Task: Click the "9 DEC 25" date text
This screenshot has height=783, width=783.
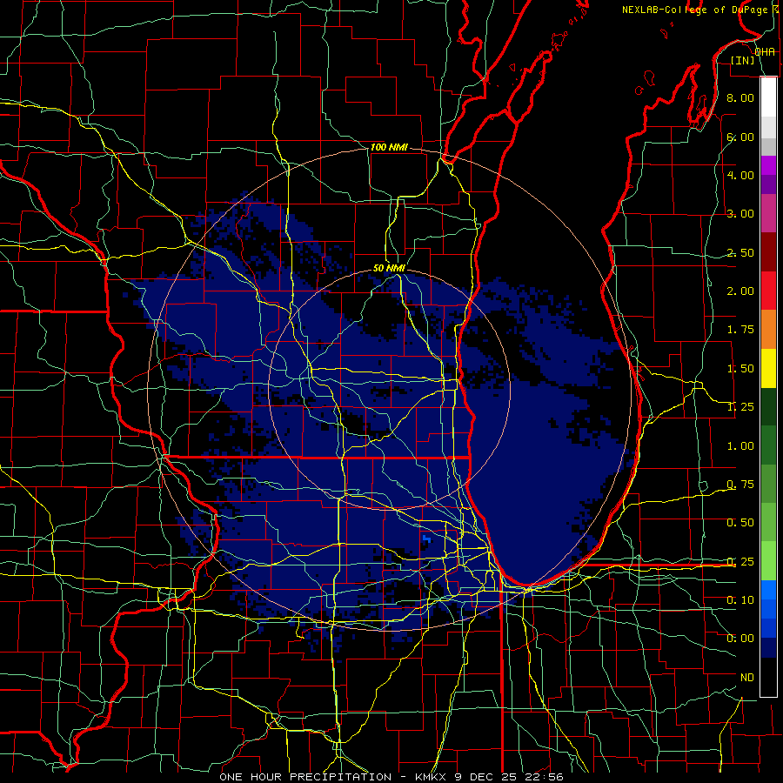Action: pos(487,777)
